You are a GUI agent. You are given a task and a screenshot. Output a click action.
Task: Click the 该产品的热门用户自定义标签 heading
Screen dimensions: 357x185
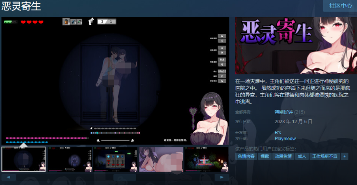(x=266, y=149)
